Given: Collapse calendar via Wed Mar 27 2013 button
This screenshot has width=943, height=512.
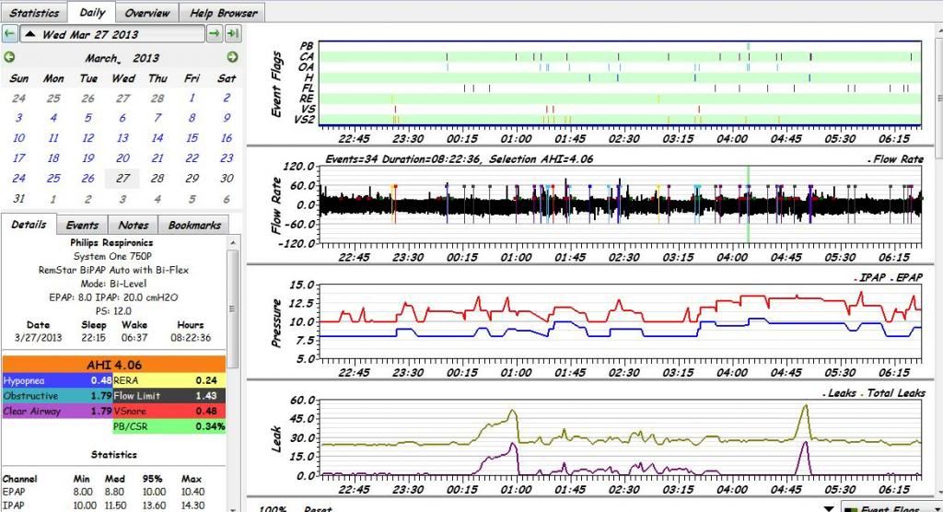Looking at the screenshot, I should coord(112,34).
